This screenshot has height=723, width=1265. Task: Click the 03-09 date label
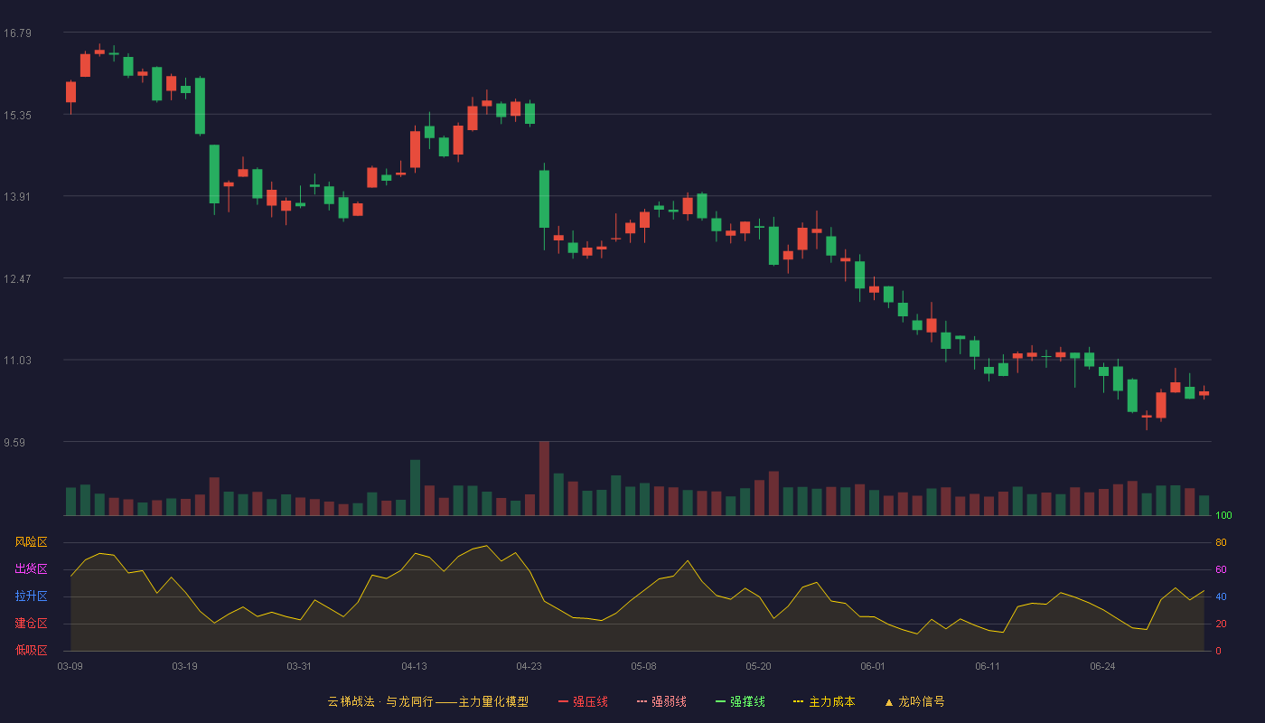click(x=70, y=666)
